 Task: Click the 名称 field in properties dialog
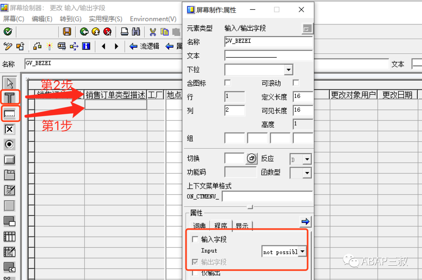268,42
